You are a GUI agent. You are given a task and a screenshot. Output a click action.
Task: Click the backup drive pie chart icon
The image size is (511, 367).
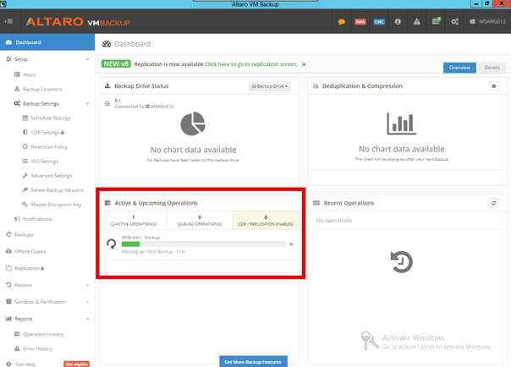coord(193,123)
